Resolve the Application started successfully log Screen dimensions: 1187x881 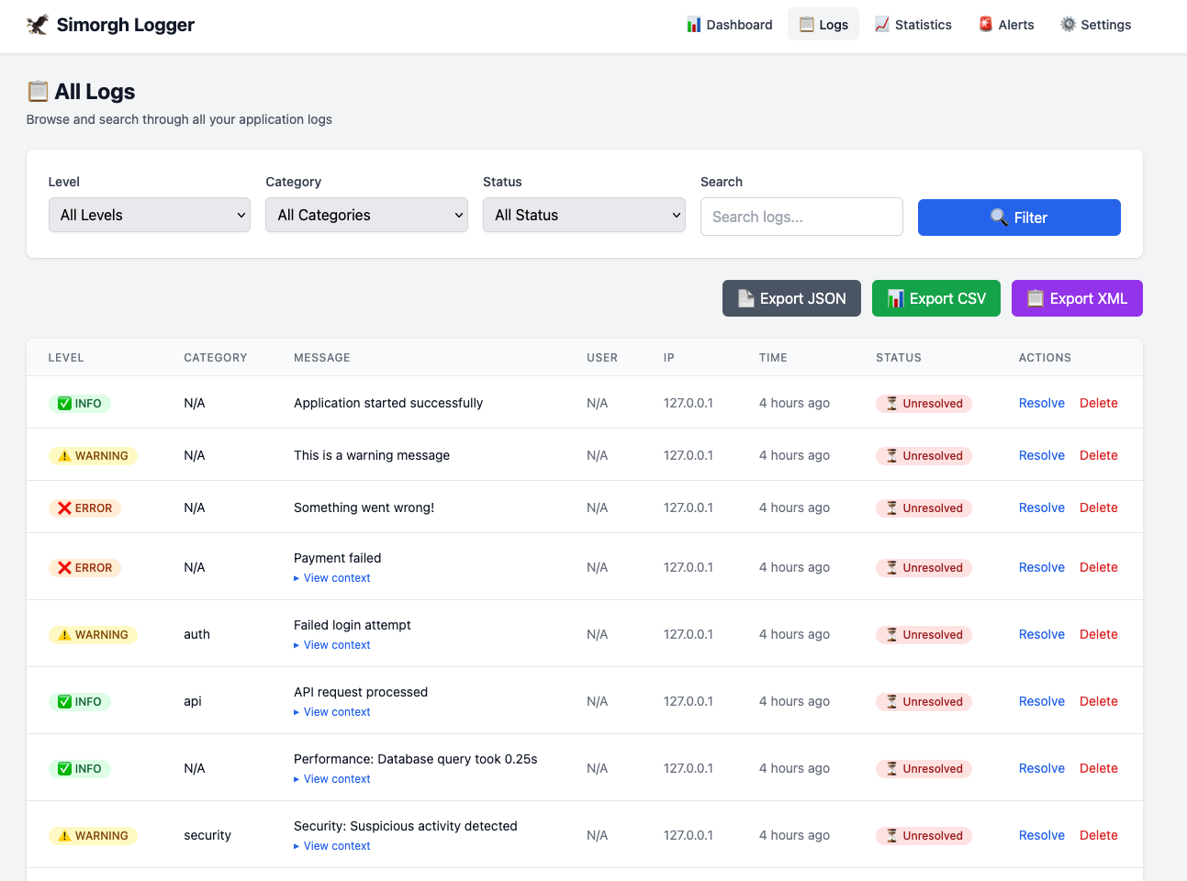(1041, 403)
